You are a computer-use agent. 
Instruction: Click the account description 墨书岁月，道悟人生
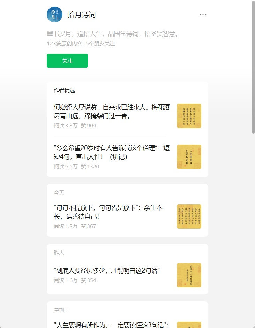[113, 34]
